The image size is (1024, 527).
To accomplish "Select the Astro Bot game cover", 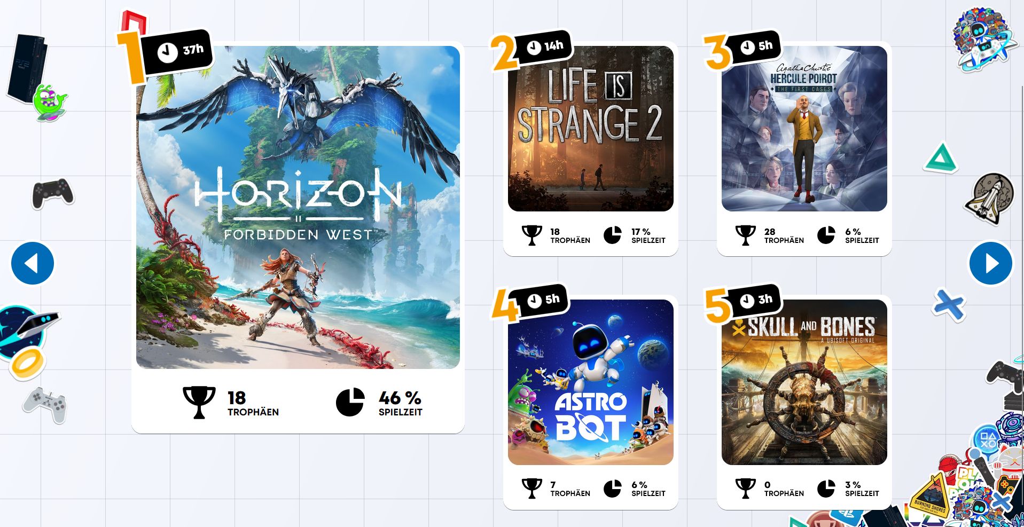I will click(x=590, y=382).
